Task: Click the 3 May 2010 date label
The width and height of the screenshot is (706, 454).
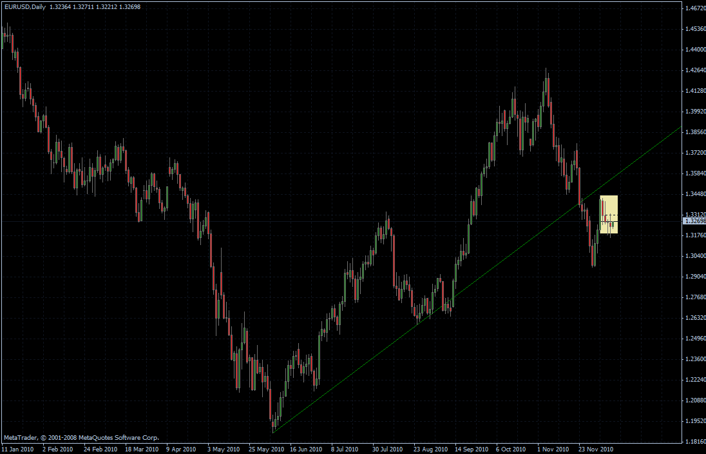Action: click(x=224, y=449)
